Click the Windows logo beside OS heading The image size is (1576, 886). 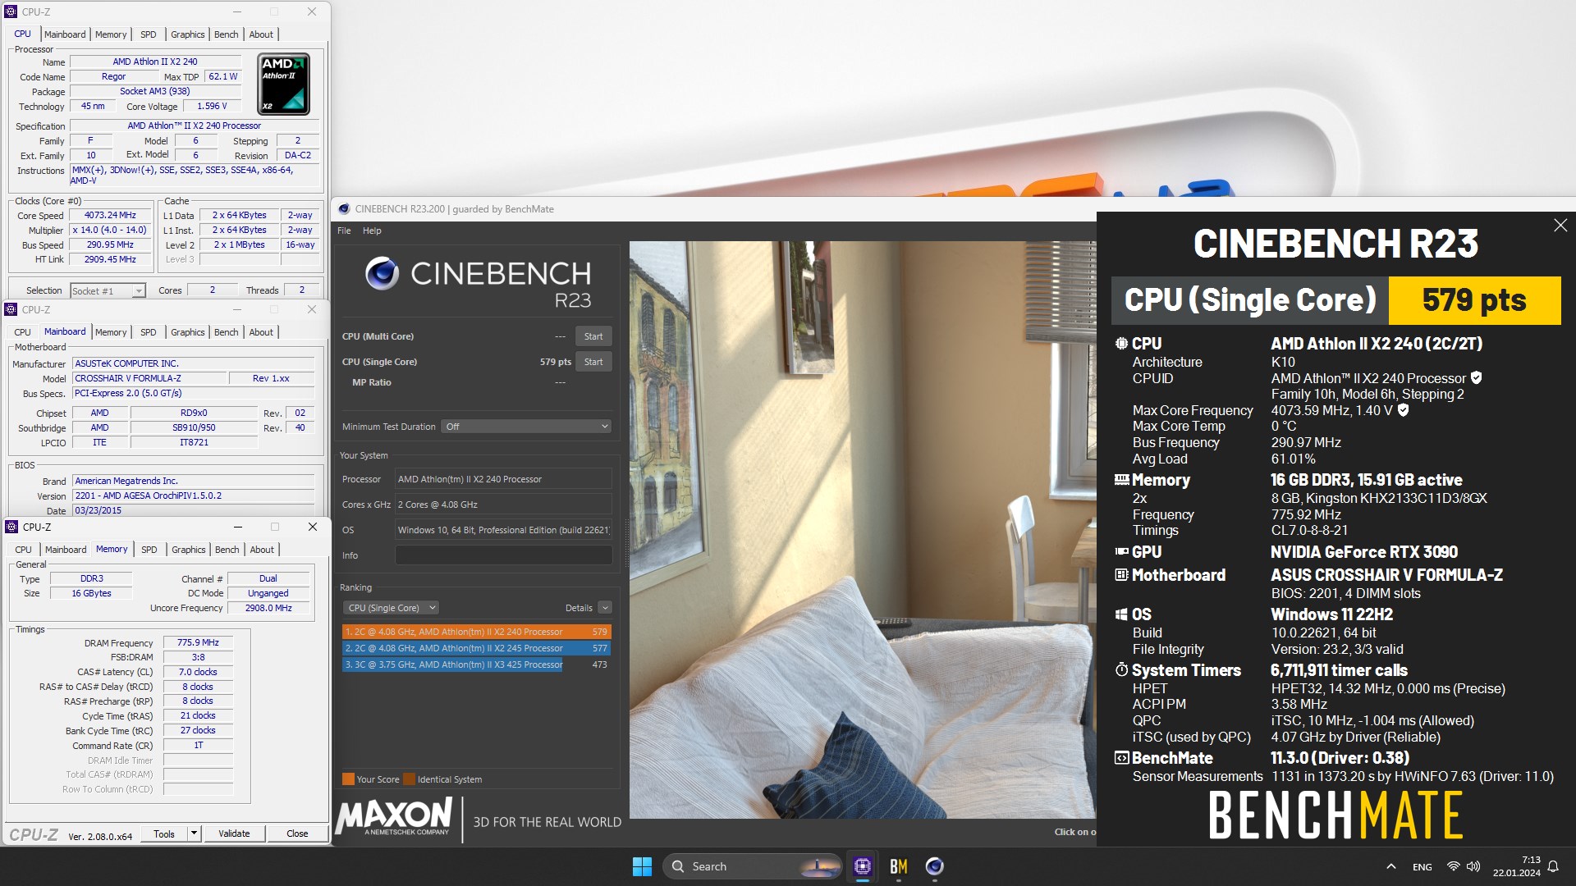[x=1121, y=614]
